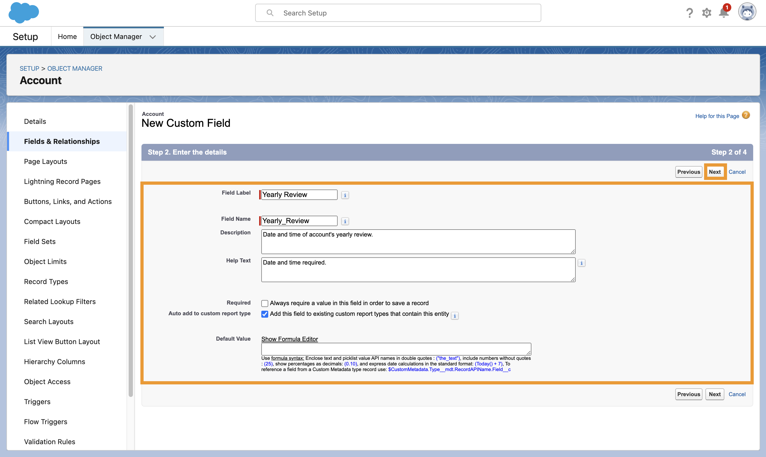This screenshot has width=766, height=457.
Task: Click the top Previous button
Action: 688,172
